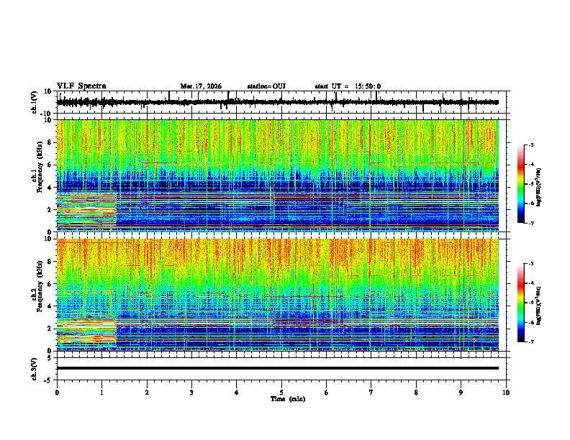Click time axis tick label "7"
This screenshot has width=570, height=440.
click(371, 393)
